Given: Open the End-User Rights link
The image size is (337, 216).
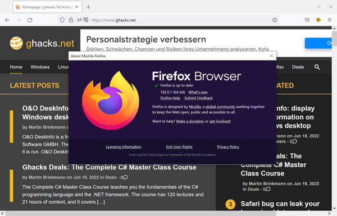Looking at the screenshot, I should coord(179,147).
